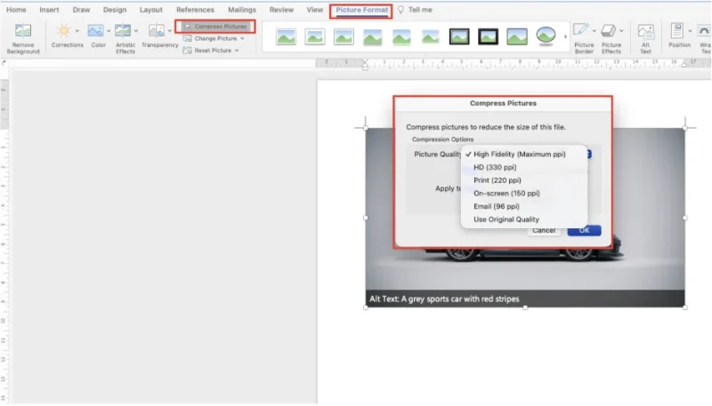Open the Artistic Effects gallery
712x406 pixels.
coord(124,32)
